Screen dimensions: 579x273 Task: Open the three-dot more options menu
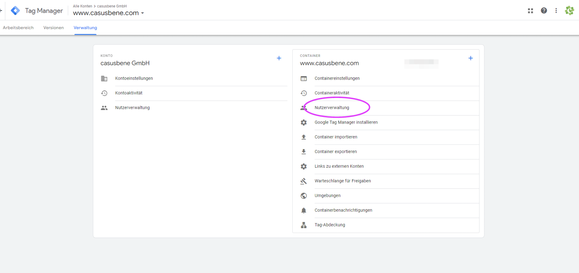pyautogui.click(x=556, y=11)
